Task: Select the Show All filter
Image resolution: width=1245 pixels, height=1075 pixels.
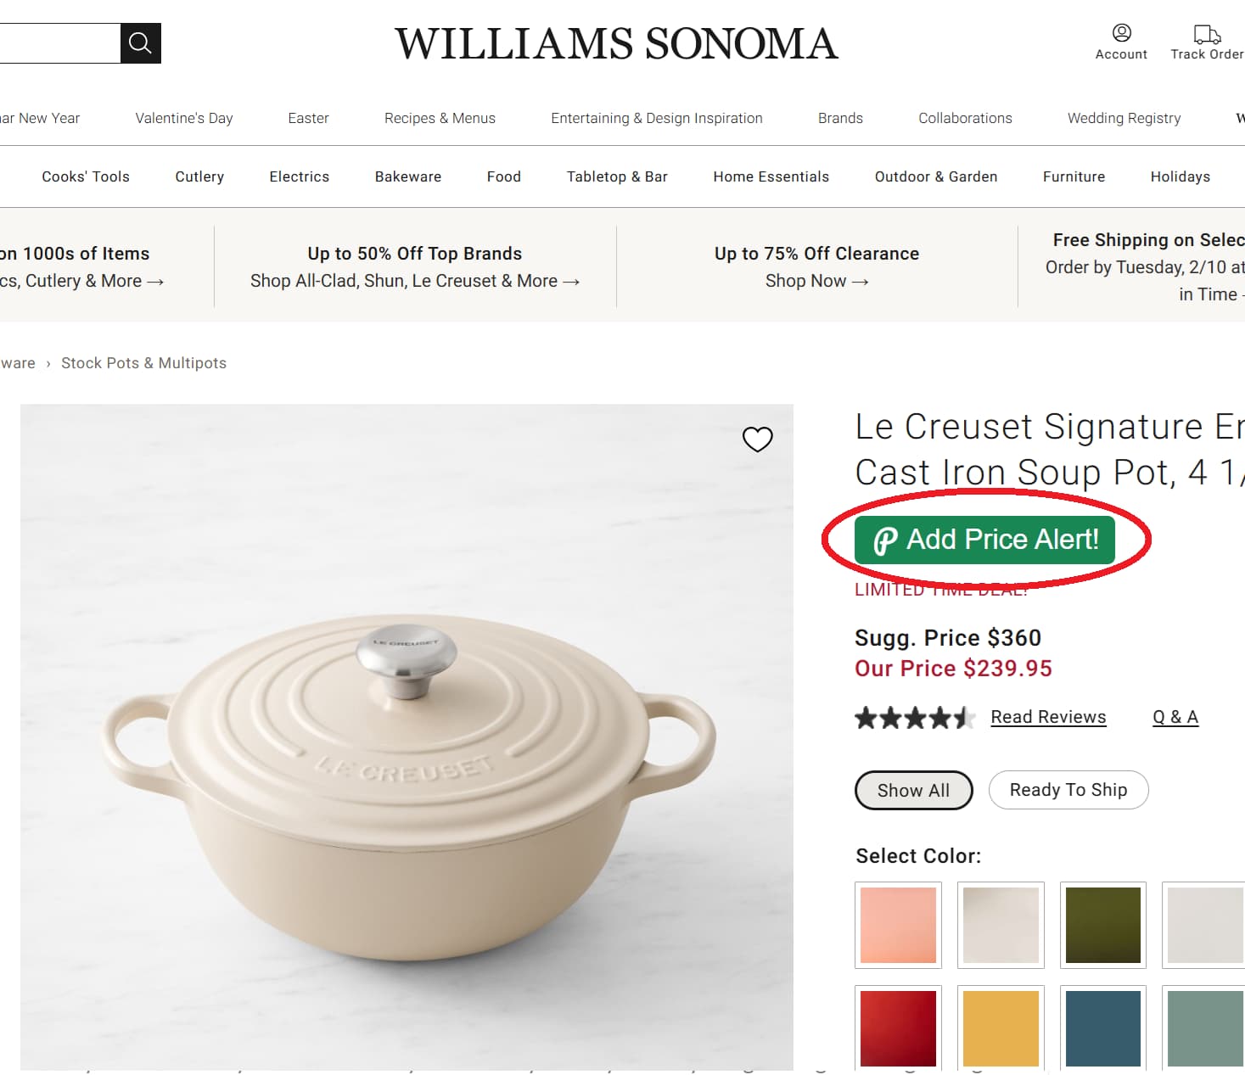Action: [x=913, y=790]
